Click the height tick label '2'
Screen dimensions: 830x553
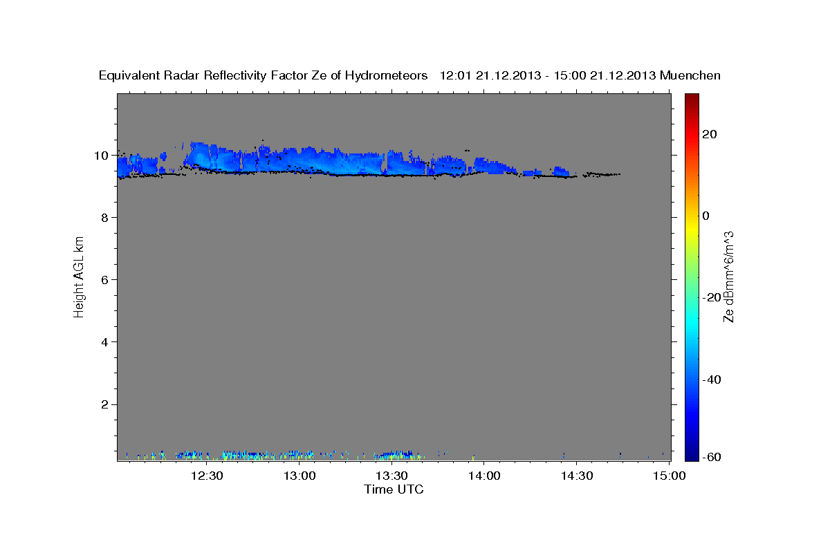click(105, 404)
